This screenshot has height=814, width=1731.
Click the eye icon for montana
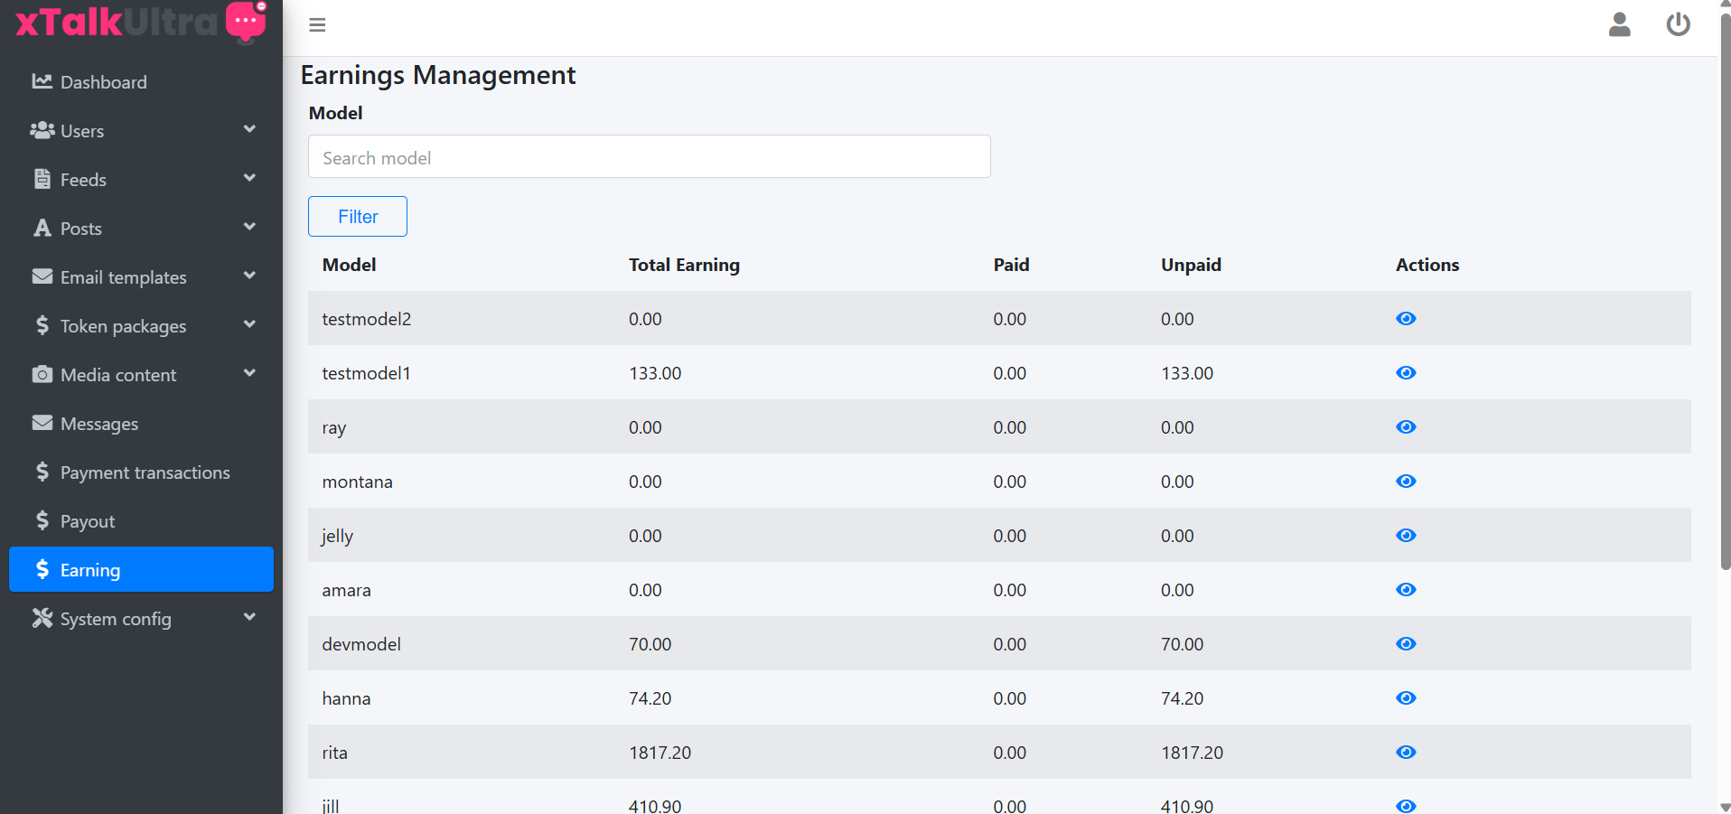(x=1405, y=482)
